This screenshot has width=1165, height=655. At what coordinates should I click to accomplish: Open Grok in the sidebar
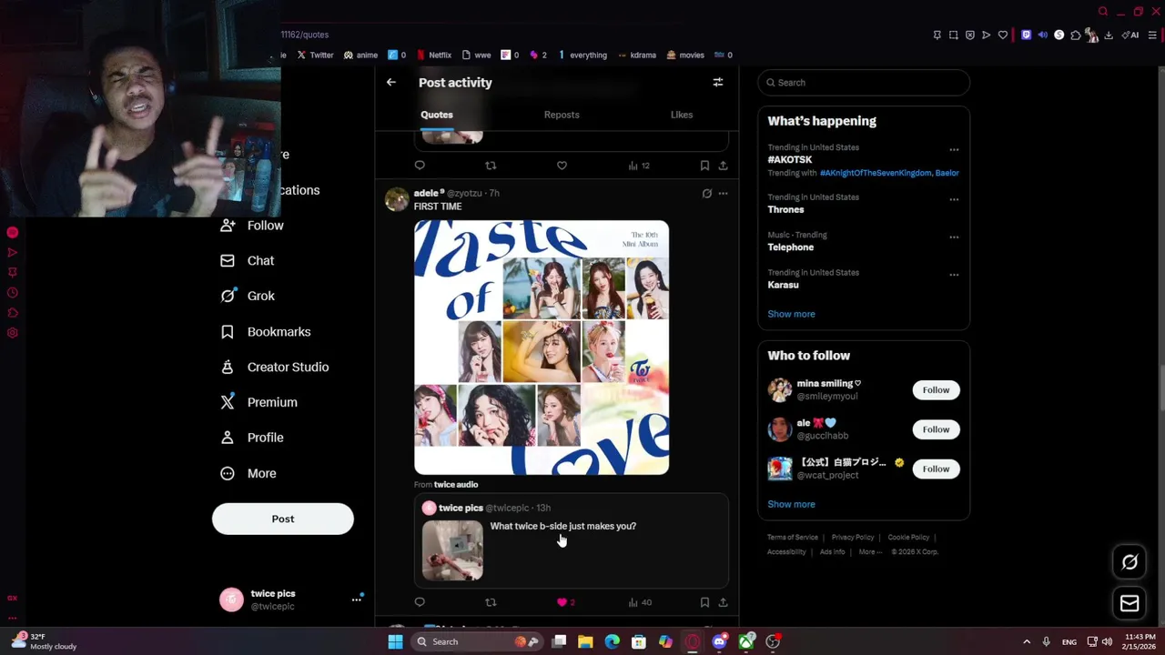(x=248, y=296)
